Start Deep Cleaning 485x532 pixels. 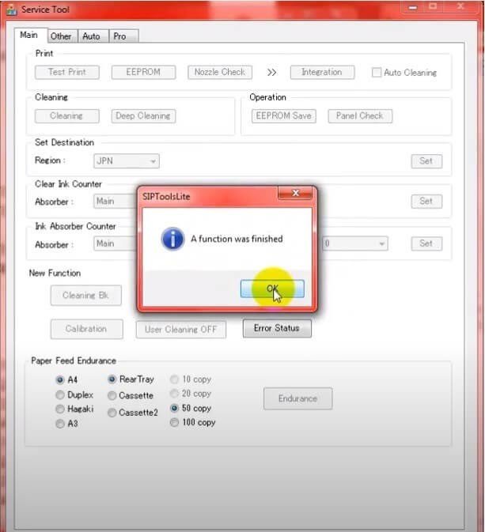click(144, 116)
